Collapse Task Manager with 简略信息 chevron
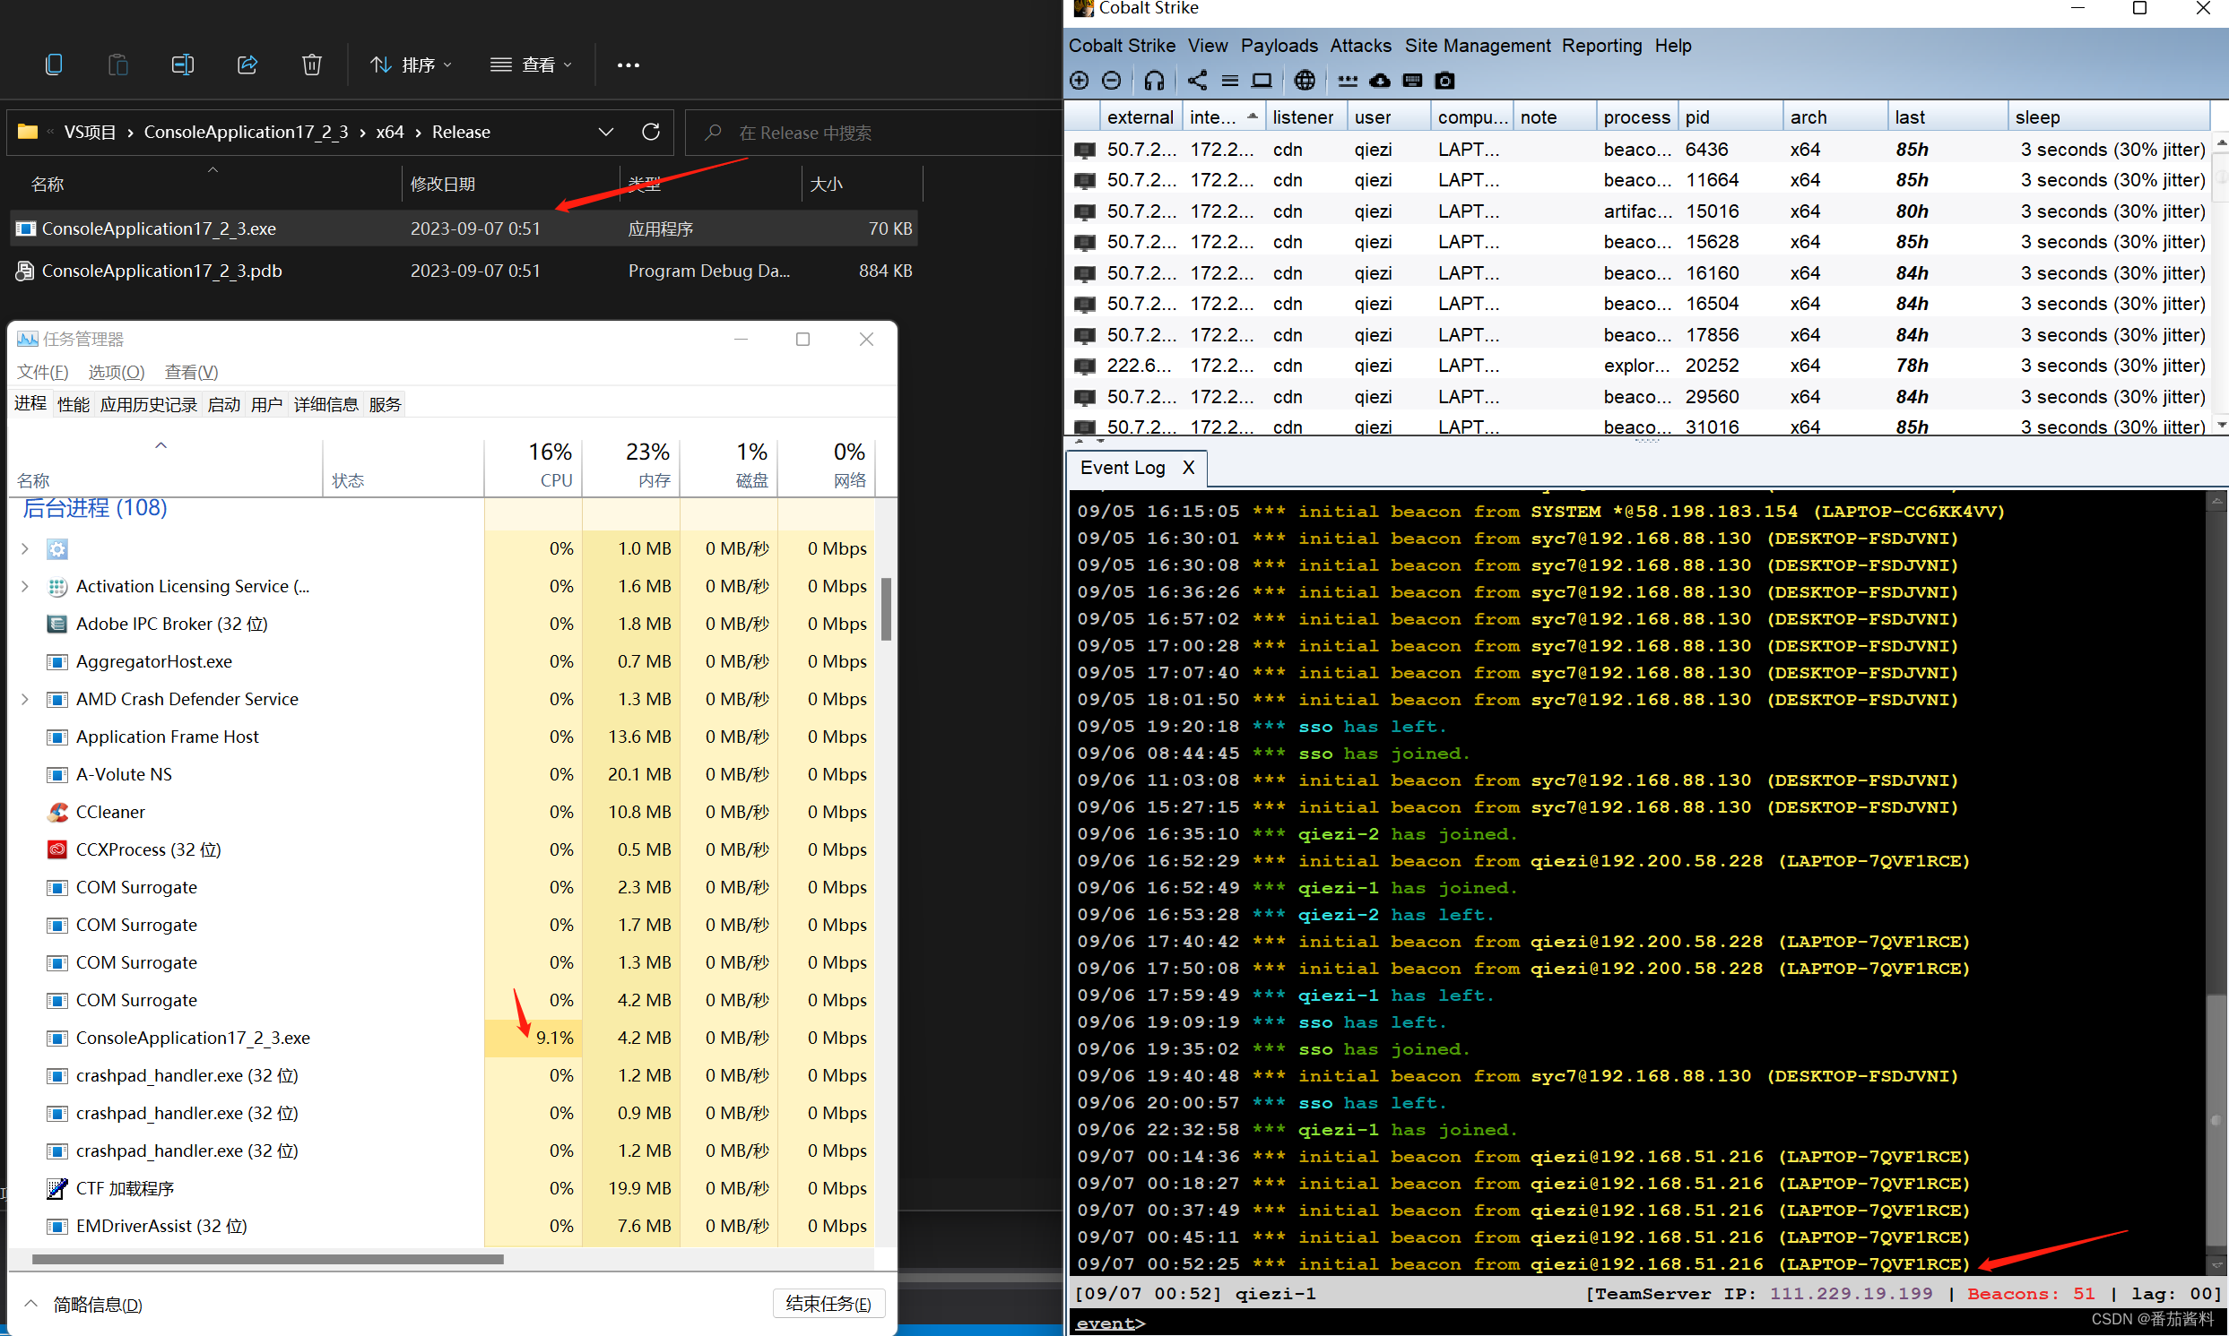Viewport: 2229px width, 1336px height. pos(31,1304)
